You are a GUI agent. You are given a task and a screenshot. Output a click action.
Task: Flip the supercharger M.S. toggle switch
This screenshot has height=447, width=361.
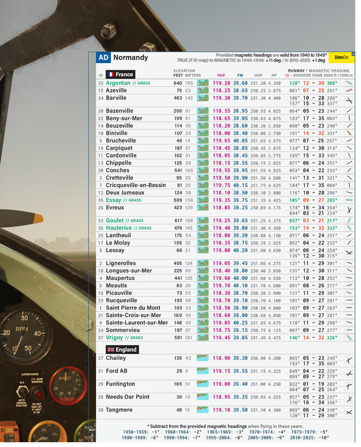[23, 392]
